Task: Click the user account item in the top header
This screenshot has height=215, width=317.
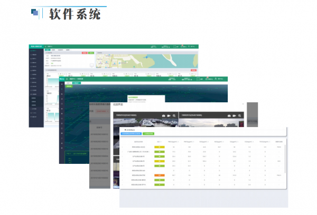Action: point(192,46)
